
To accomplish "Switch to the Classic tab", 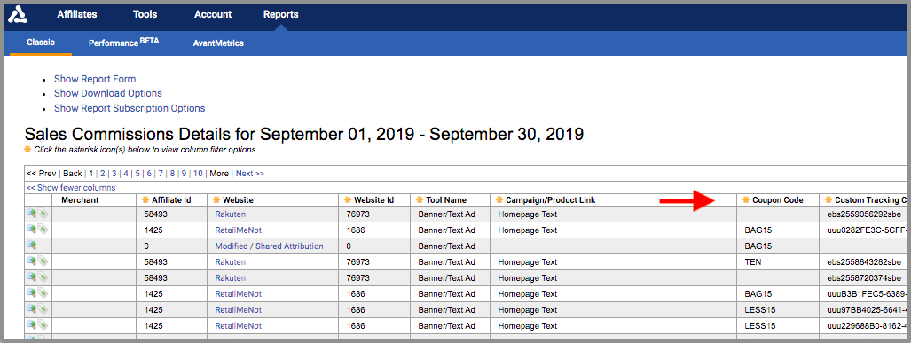I will point(41,43).
